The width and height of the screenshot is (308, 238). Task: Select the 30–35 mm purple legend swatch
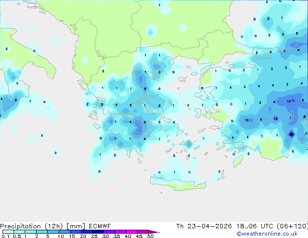point(109,232)
